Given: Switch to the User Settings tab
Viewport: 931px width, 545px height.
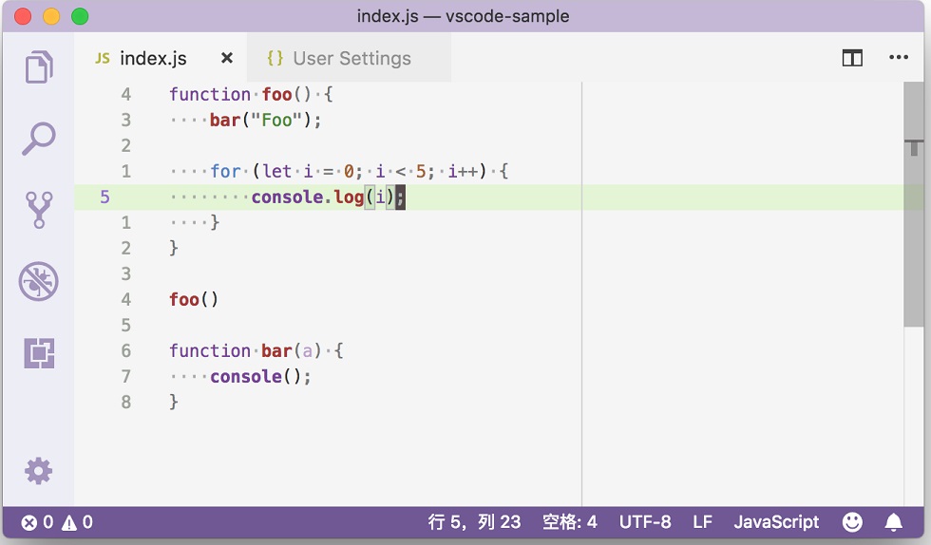Looking at the screenshot, I should [x=350, y=58].
